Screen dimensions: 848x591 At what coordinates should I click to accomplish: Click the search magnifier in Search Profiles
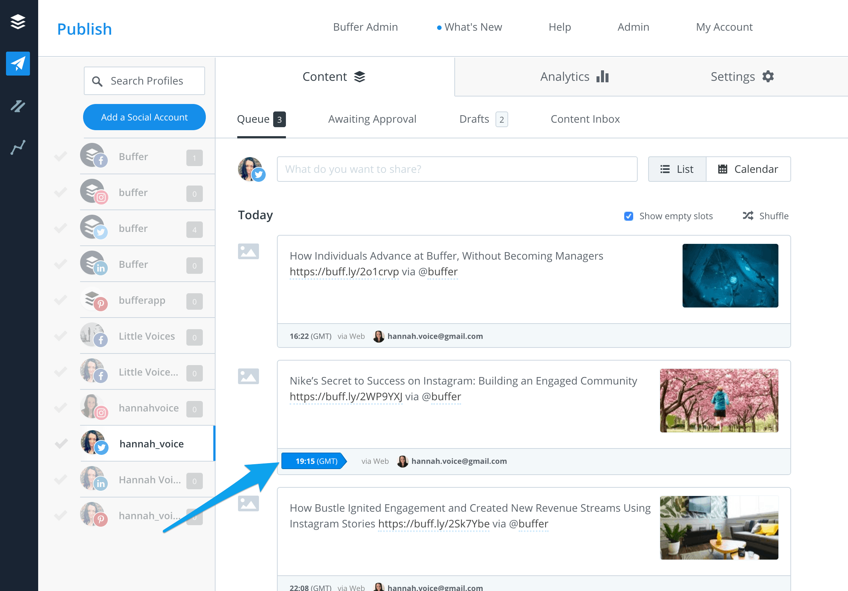tap(97, 81)
